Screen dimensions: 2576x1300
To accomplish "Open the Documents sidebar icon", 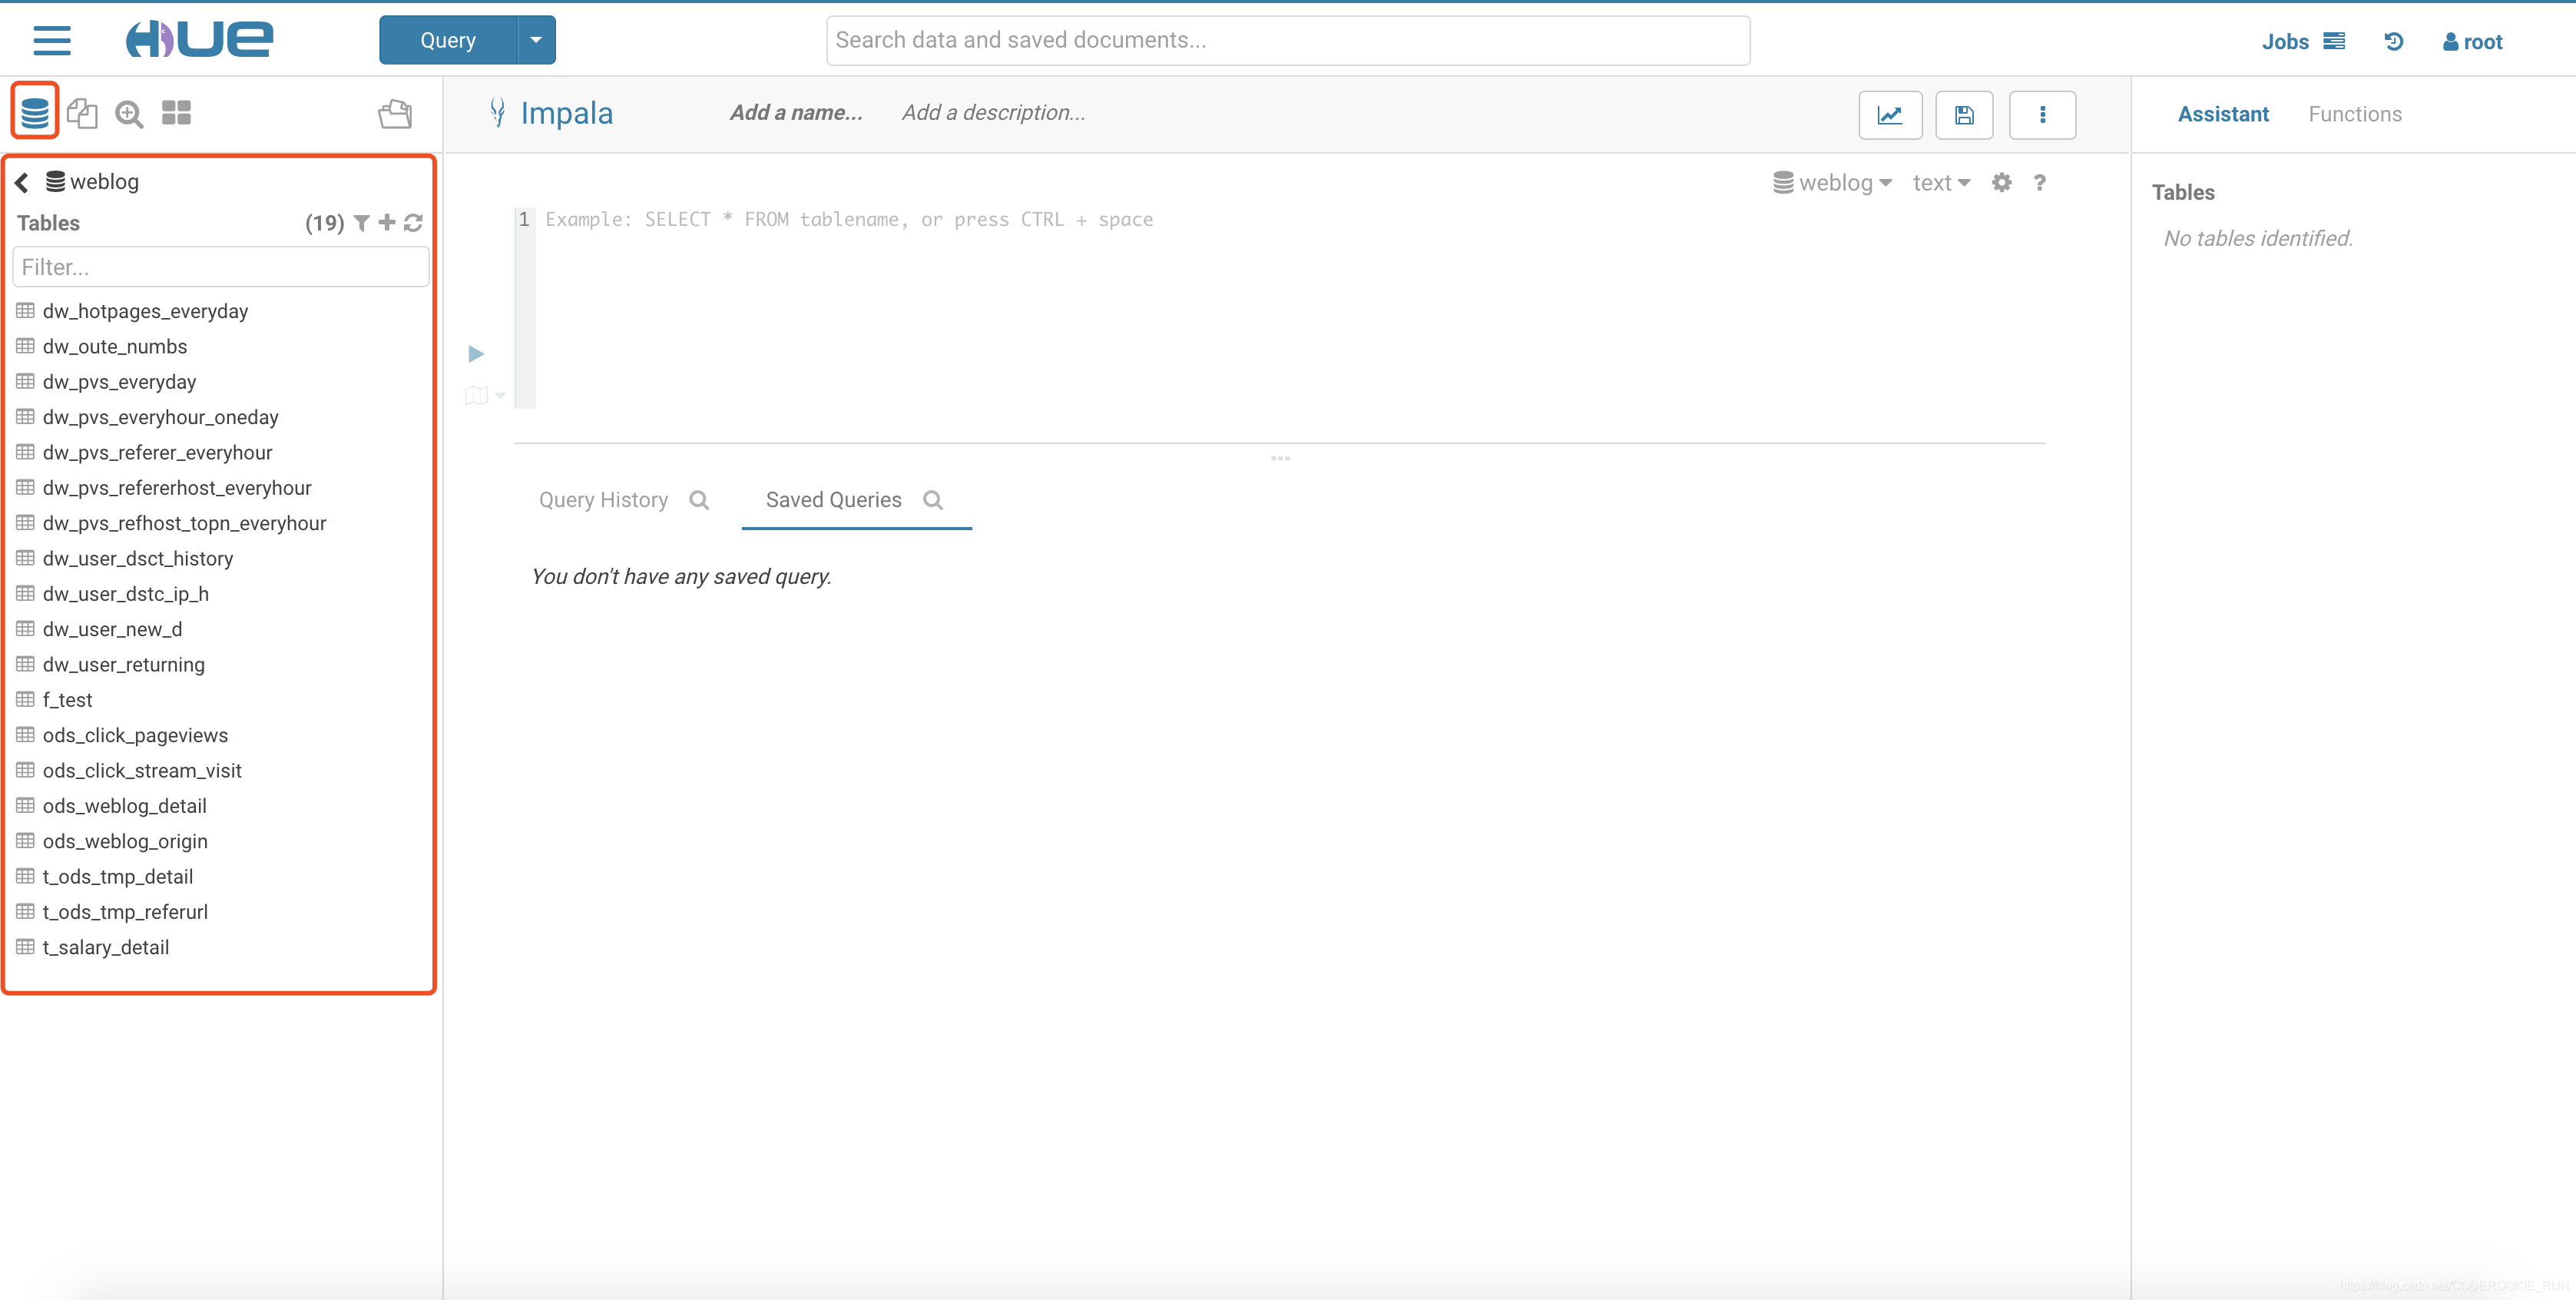I will click(x=82, y=113).
